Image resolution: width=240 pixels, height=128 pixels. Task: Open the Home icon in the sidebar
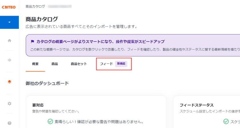tap(9, 40)
